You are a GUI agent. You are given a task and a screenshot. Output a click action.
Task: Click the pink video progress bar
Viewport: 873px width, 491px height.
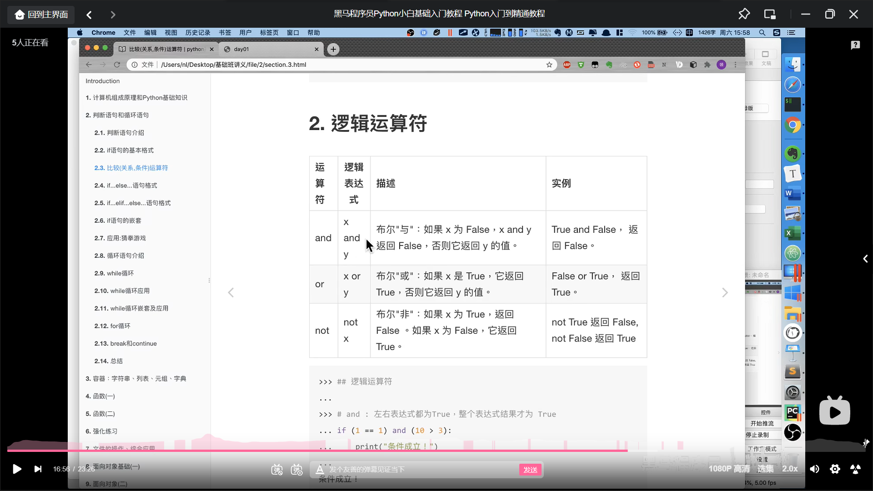point(318,451)
